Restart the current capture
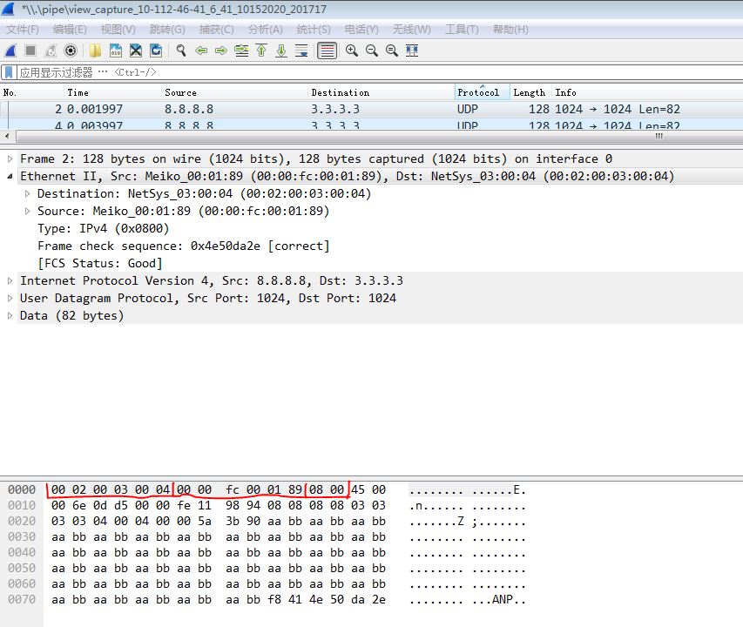Image resolution: width=743 pixels, height=627 pixels. (49, 51)
